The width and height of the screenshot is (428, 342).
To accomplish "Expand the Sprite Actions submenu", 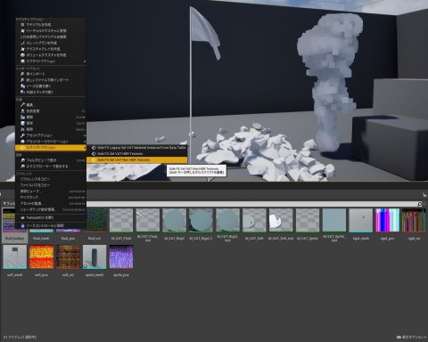I will (51, 61).
